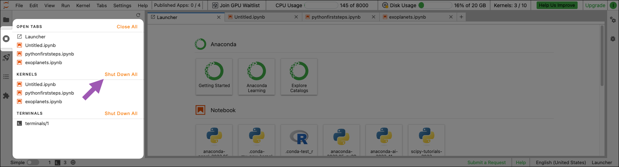
Task: Open the rocket deployment sidebar icon
Action: tap(6, 58)
